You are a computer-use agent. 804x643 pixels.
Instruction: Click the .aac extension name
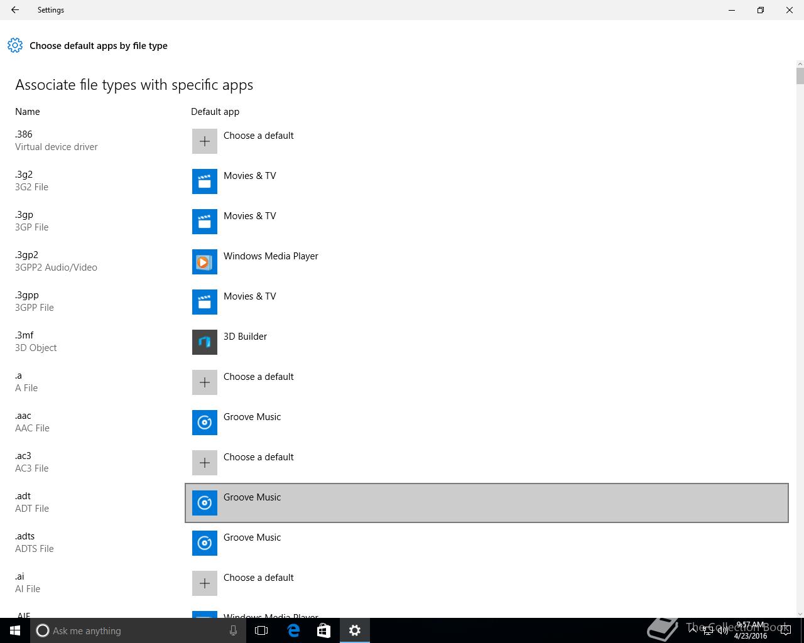click(23, 416)
